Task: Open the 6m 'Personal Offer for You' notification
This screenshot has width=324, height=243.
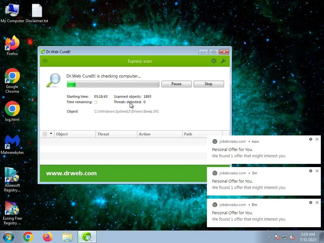Action: click(264, 213)
